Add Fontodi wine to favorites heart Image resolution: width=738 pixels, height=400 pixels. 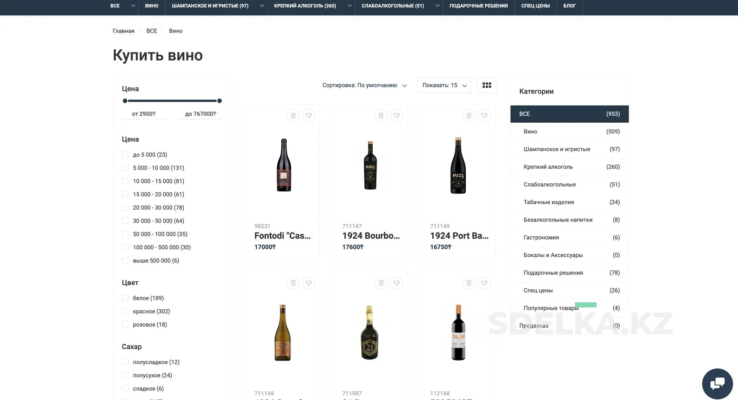309,115
